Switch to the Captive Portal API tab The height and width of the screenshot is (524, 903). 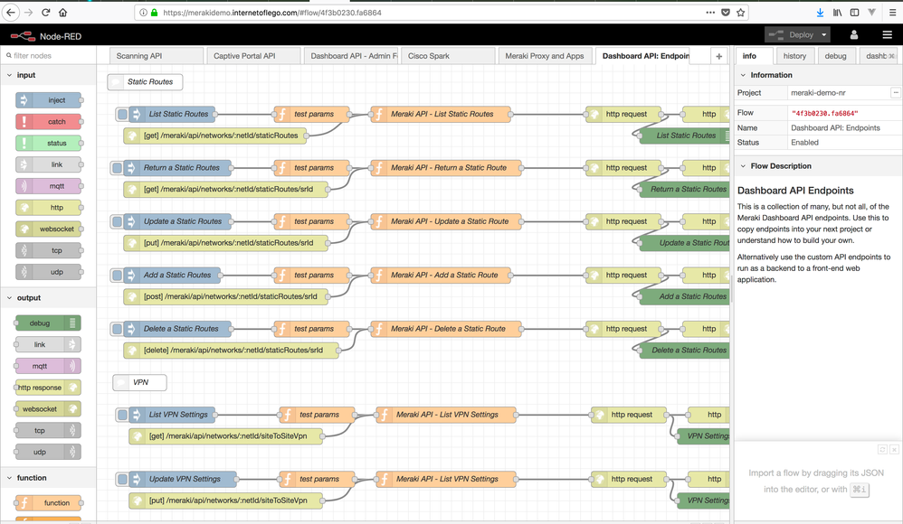253,56
